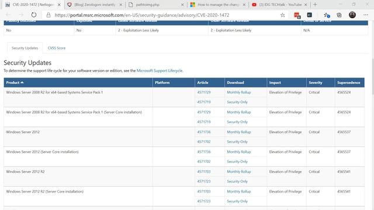
Task: Open article 4571703 for Windows Server 2012 R2
Action: coord(204,171)
